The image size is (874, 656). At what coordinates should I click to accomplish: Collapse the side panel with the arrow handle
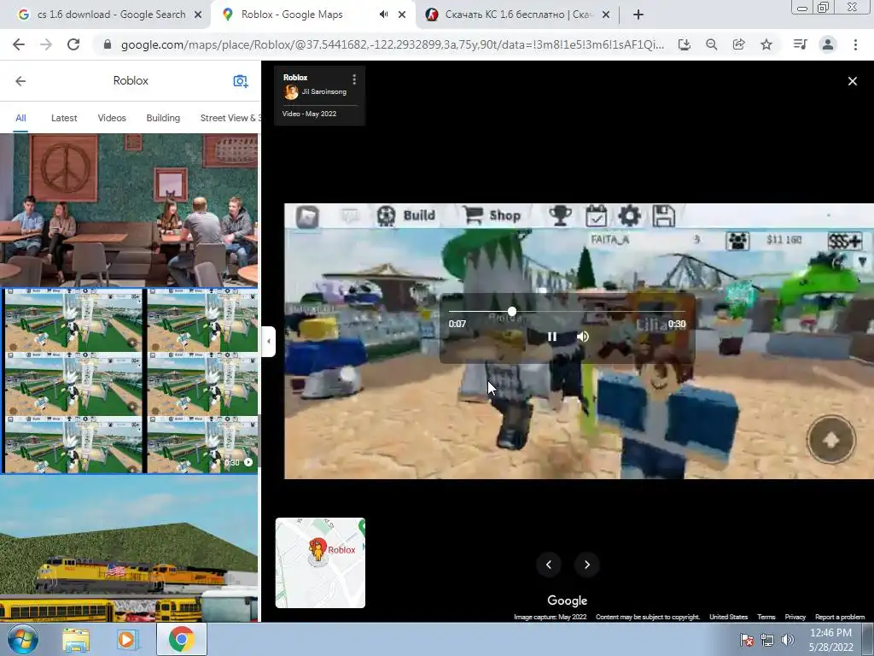coord(269,342)
